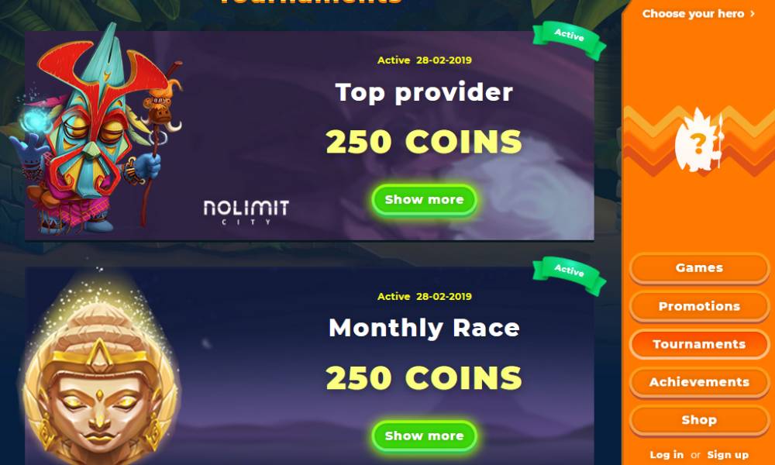This screenshot has height=465, width=775.
Task: Click the glowing blue orb in shaman's hand
Action: [36, 120]
